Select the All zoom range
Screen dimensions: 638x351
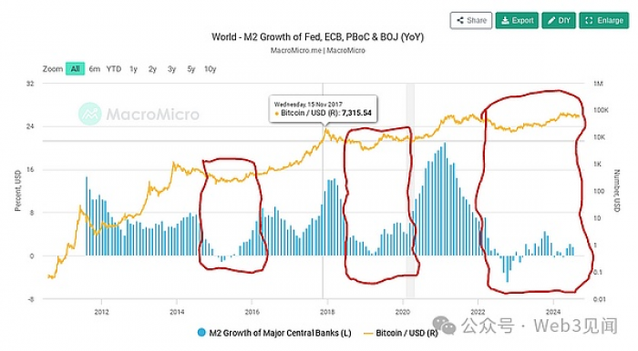pos(76,69)
